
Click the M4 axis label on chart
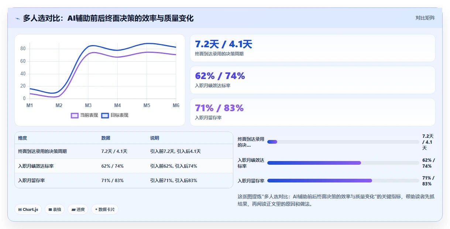tap(117, 106)
